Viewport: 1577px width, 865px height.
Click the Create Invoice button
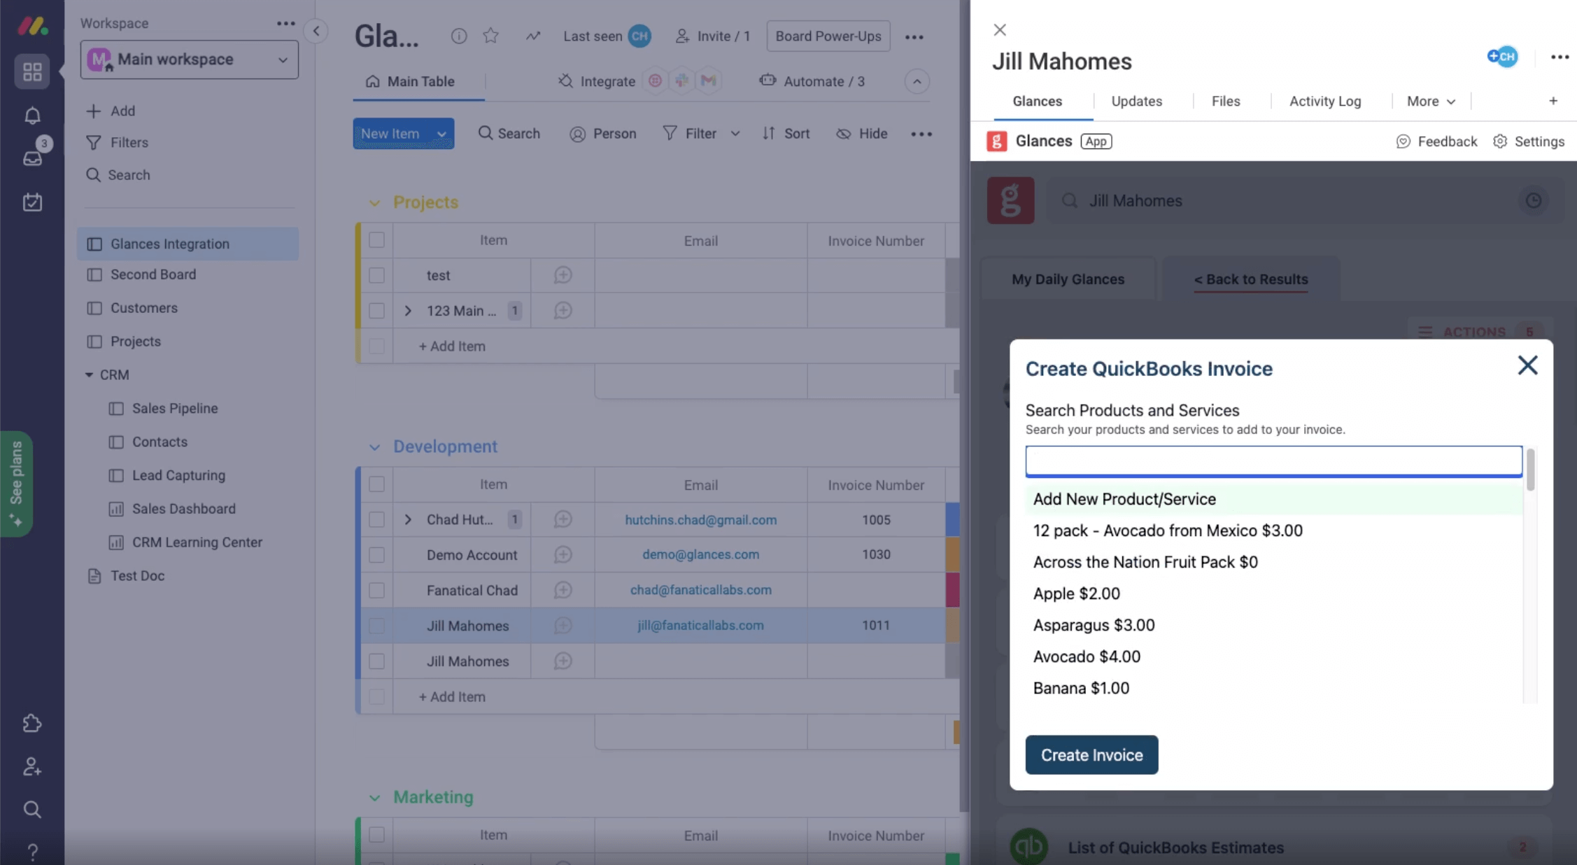click(1091, 754)
